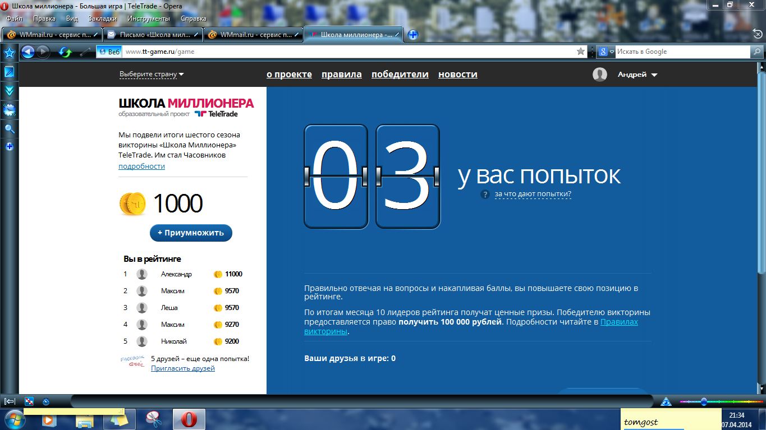The image size is (766, 430).
Task: Select Леша in the rating list
Action: 169,308
